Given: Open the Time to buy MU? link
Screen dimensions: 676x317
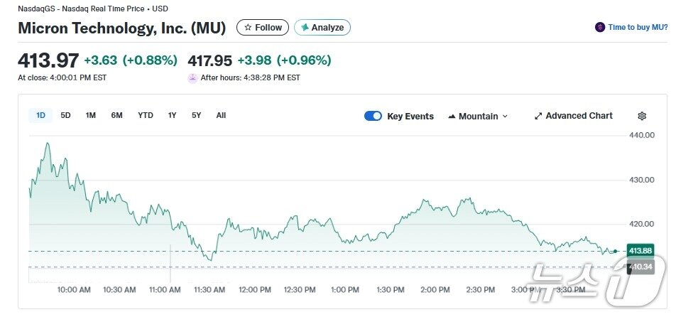Looking at the screenshot, I should point(638,28).
